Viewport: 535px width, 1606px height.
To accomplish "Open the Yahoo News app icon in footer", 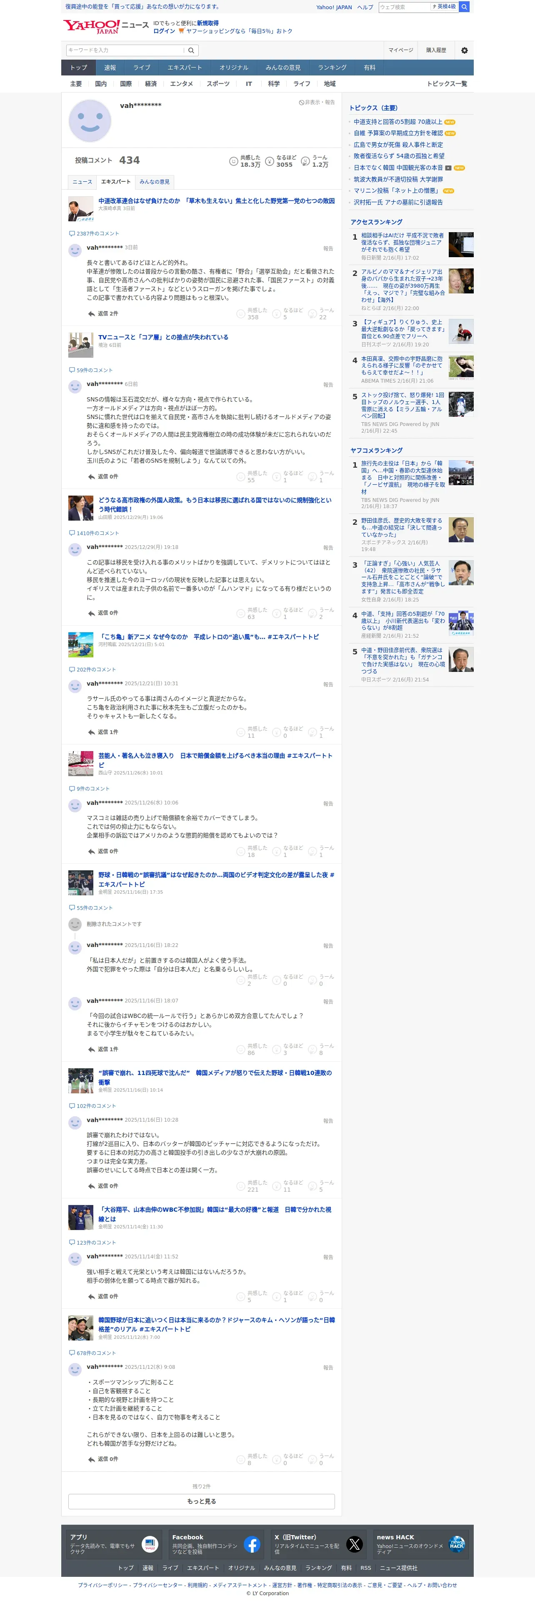I will pos(150,1544).
